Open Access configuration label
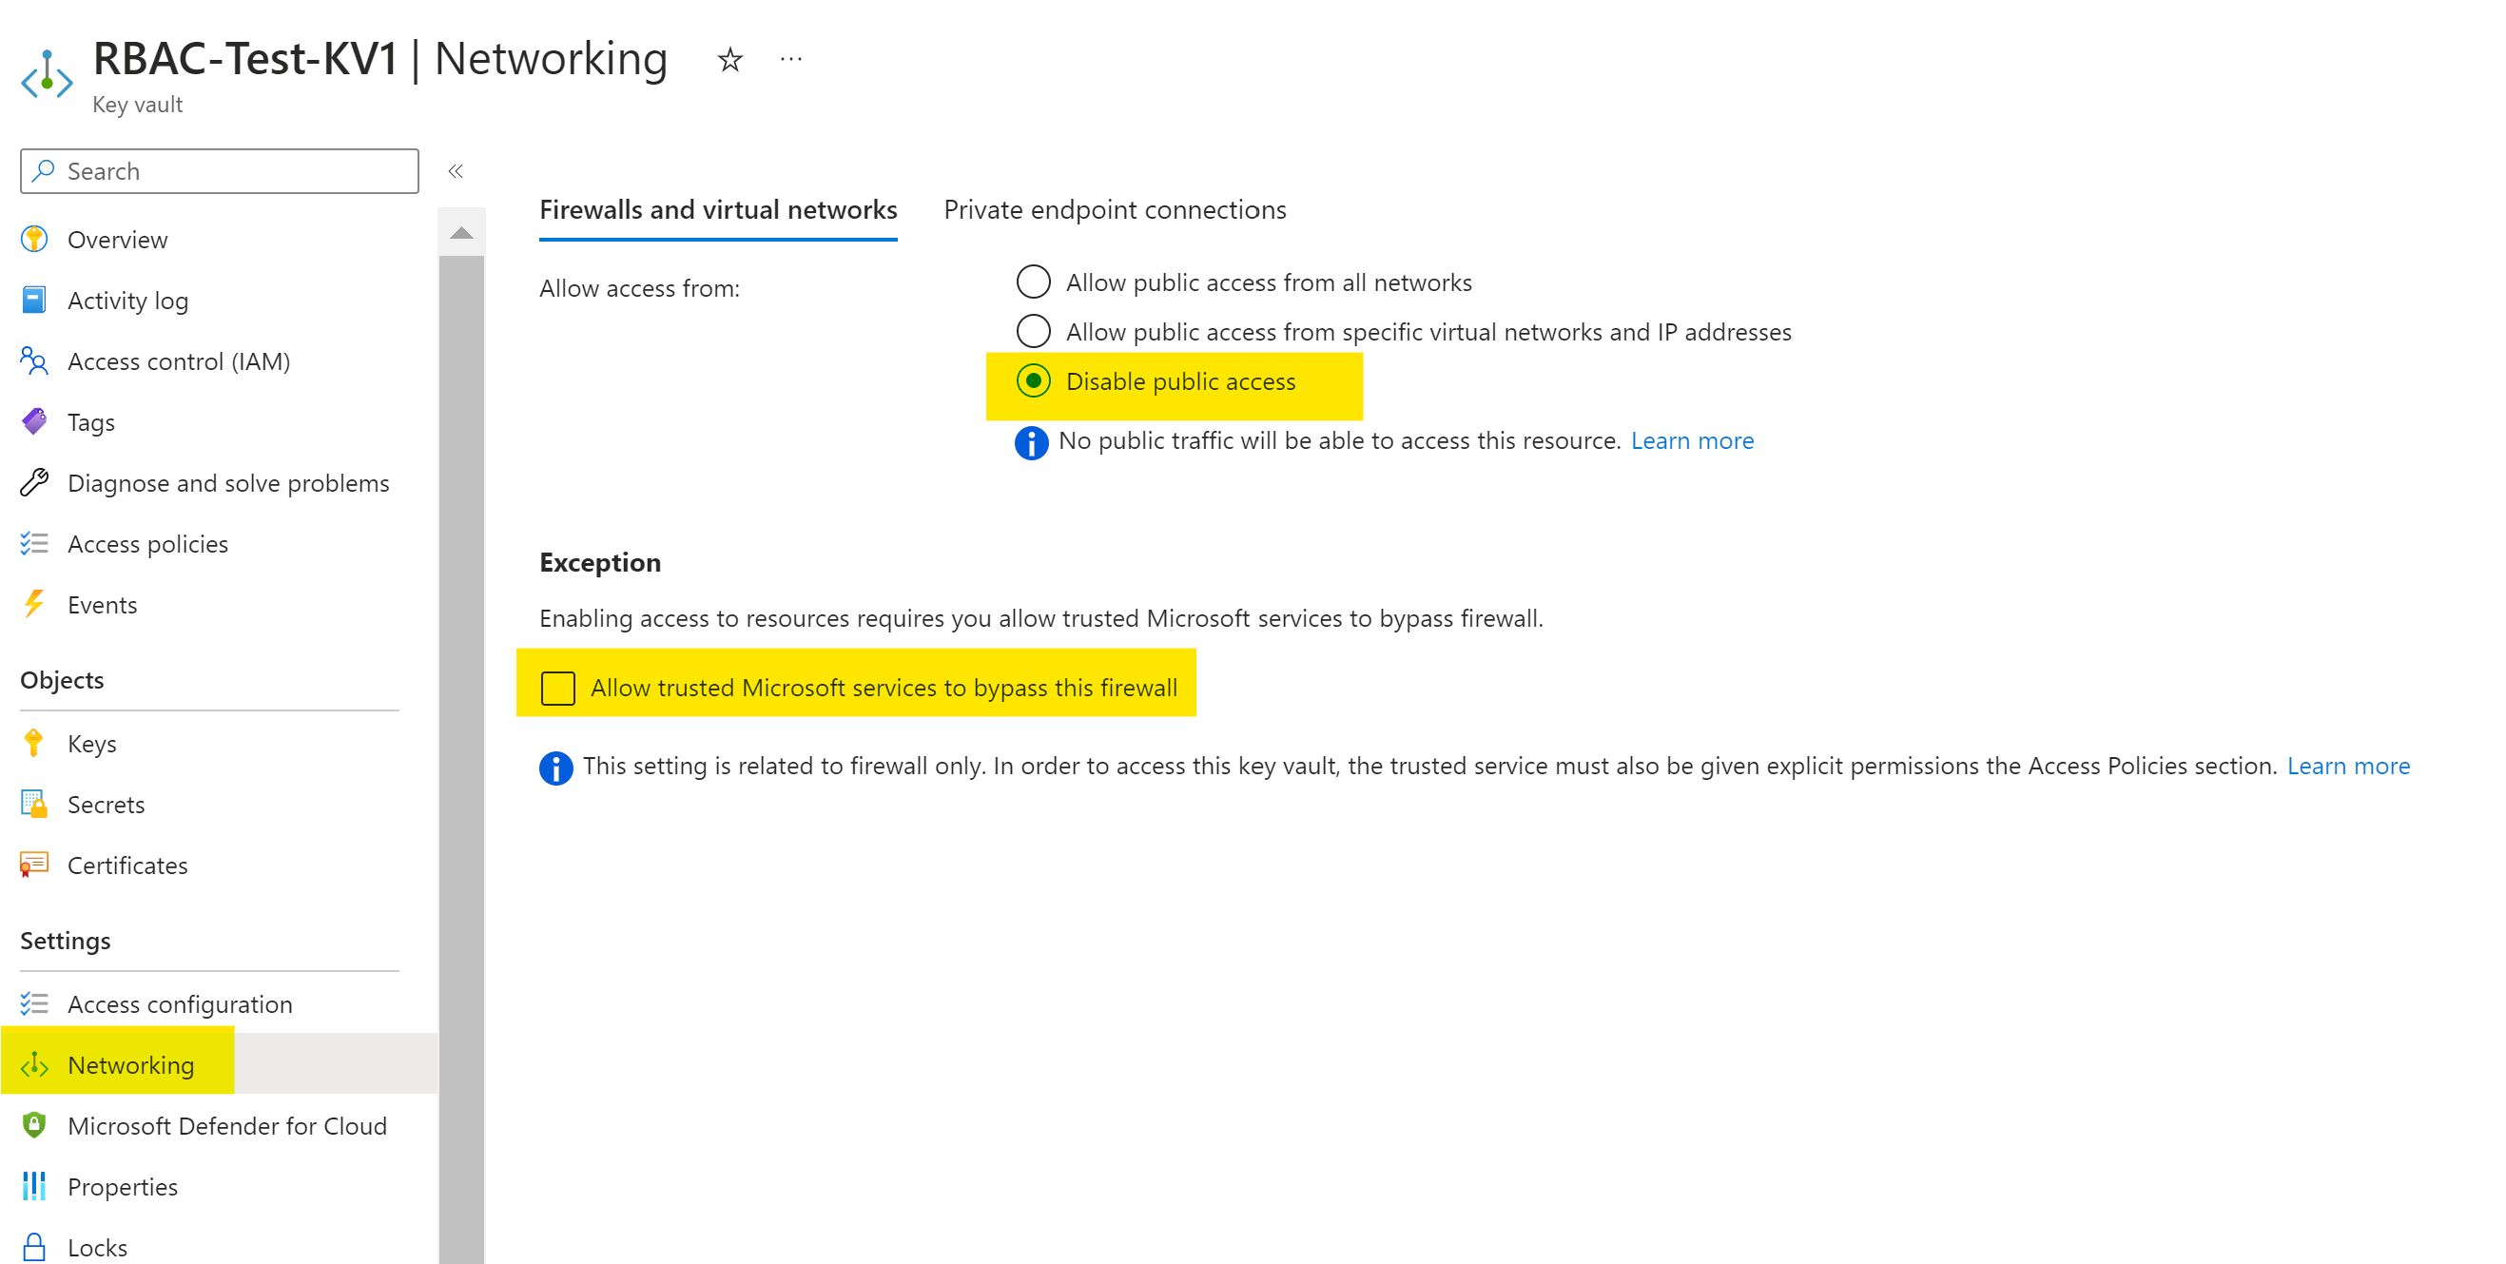The width and height of the screenshot is (2506, 1264). pos(180,1004)
